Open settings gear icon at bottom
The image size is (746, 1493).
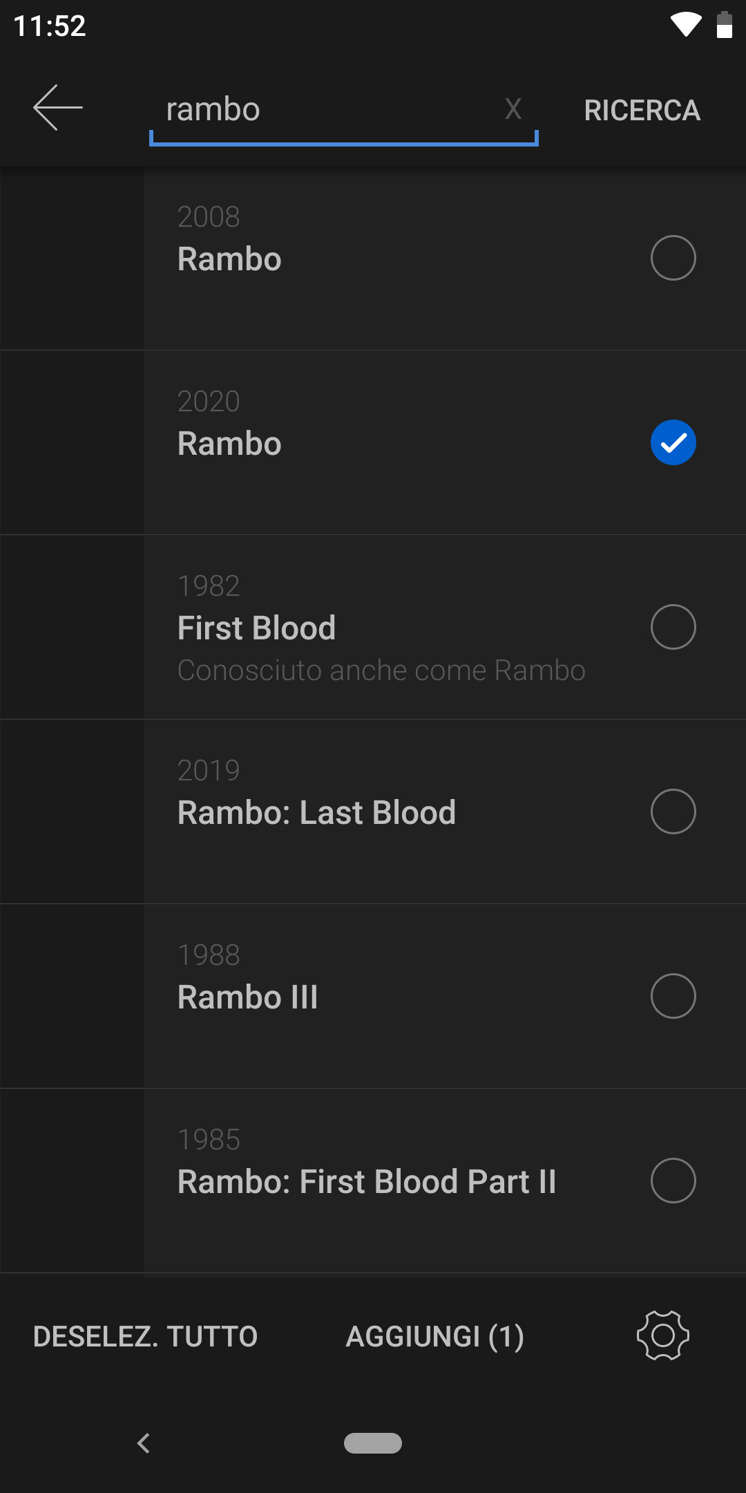coord(663,1335)
